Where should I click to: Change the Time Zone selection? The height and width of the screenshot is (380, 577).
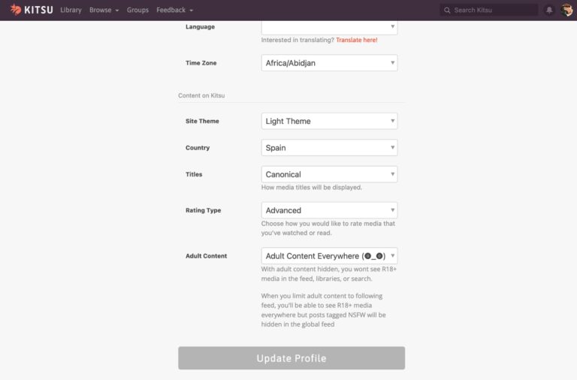click(x=329, y=63)
